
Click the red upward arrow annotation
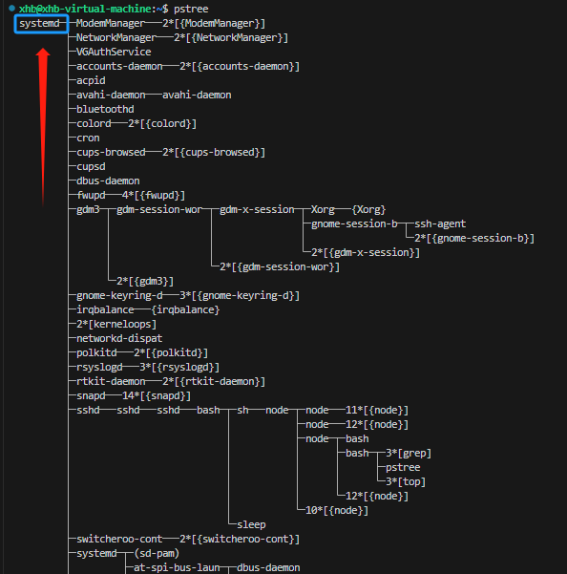43,127
